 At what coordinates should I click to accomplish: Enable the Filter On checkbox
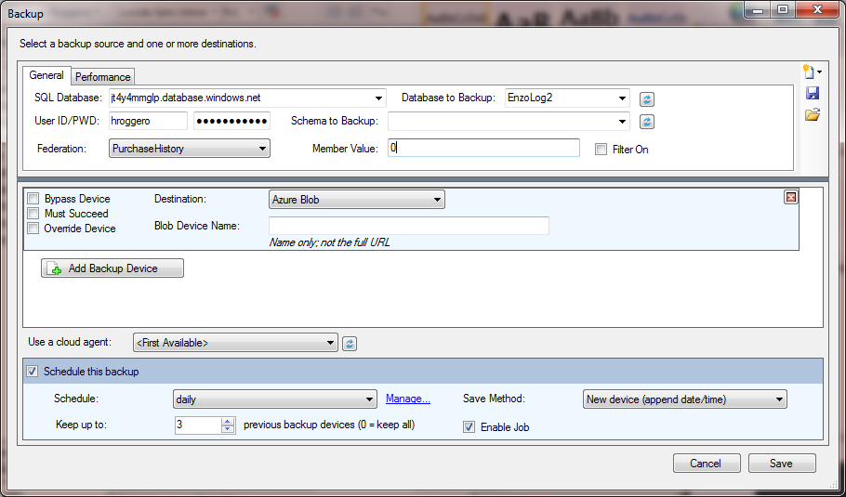pos(601,150)
